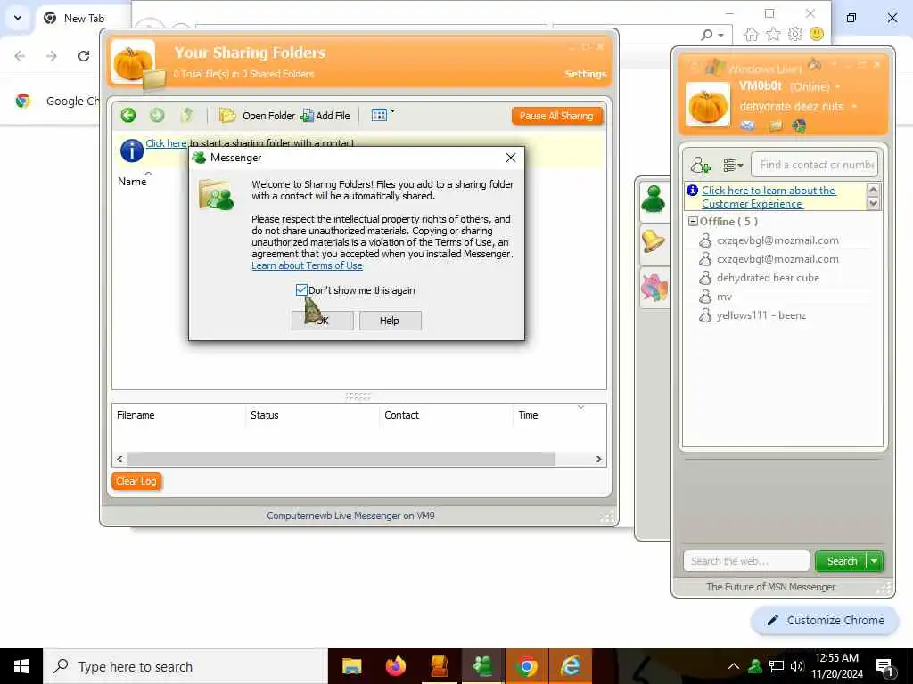Click the log scrollbar left arrow
The image size is (913, 684).
click(x=120, y=459)
